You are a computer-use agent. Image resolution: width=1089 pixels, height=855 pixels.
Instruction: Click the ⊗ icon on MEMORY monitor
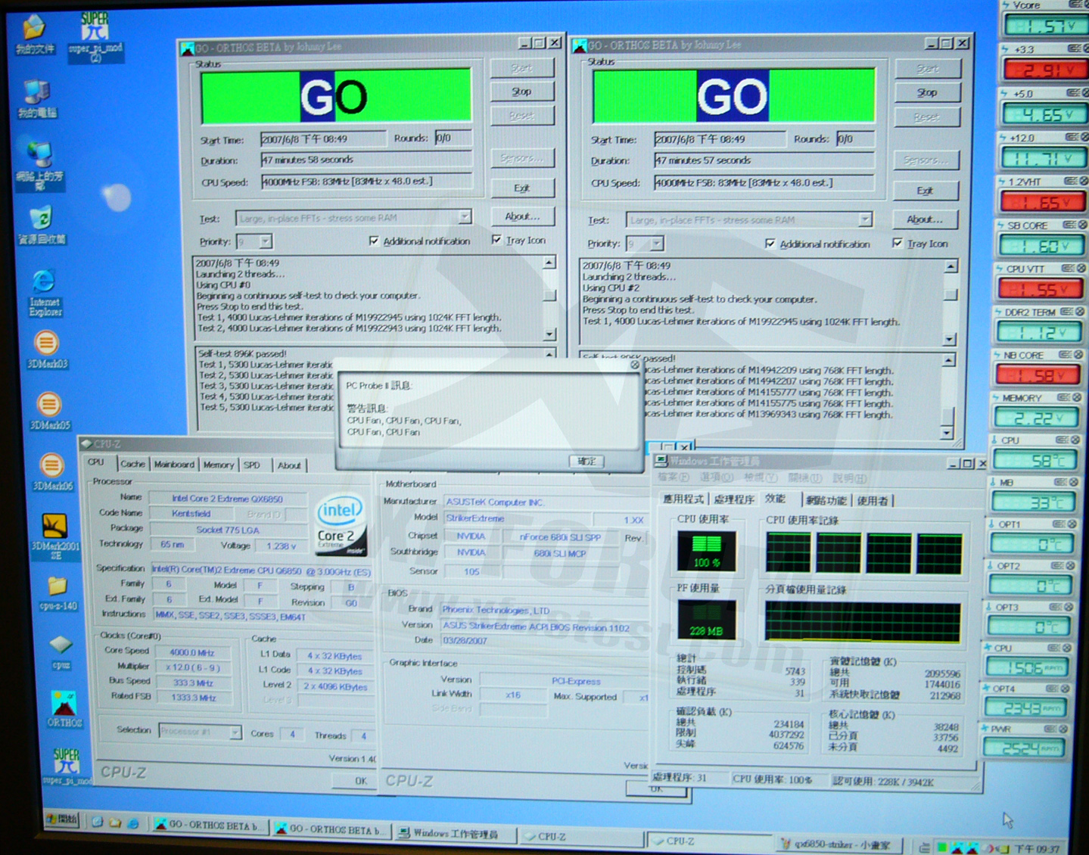click(x=1076, y=397)
